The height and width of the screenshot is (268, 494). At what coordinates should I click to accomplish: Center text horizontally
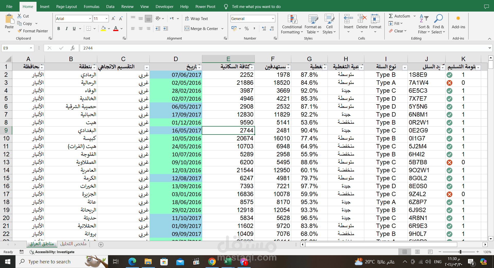pyautogui.click(x=140, y=29)
